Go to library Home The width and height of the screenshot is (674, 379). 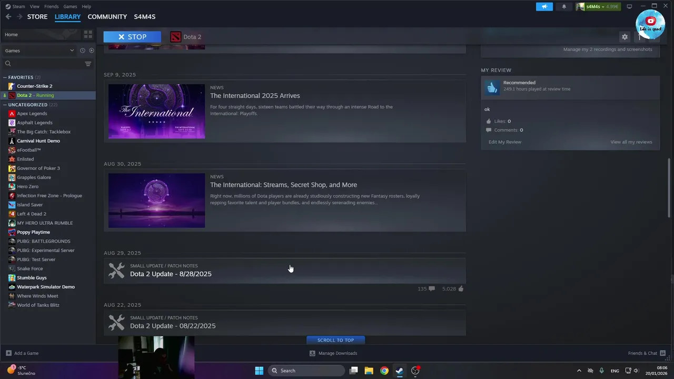(x=11, y=35)
